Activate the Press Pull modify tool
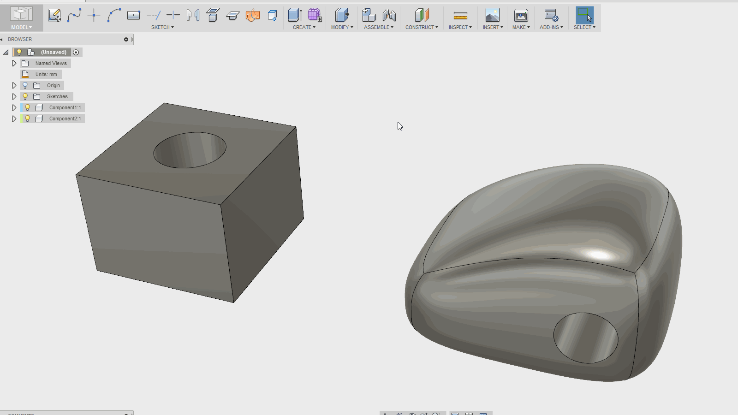This screenshot has width=738, height=415. [342, 15]
